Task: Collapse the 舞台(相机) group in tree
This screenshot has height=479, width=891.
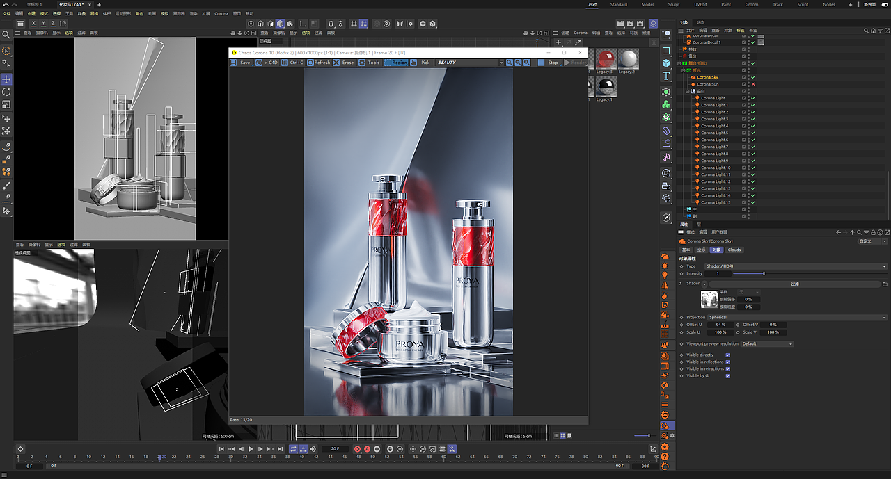Action: click(x=679, y=63)
